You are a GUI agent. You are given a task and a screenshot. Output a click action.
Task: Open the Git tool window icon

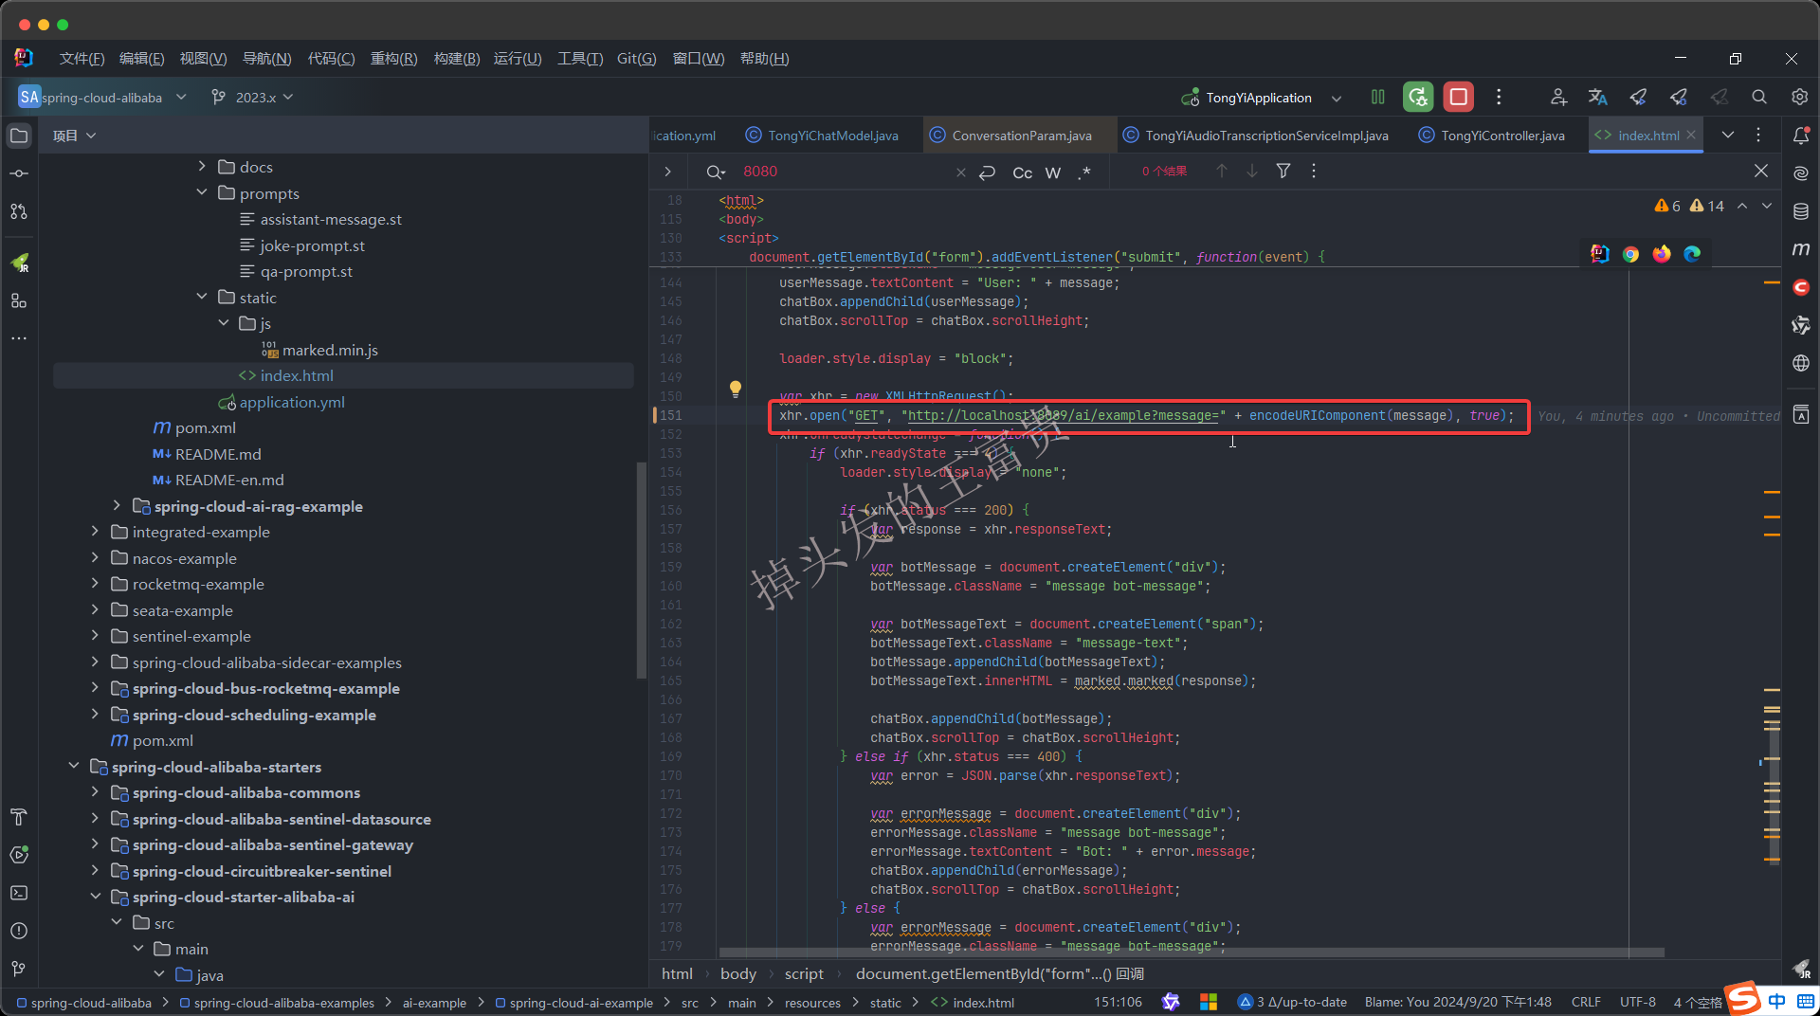[19, 969]
